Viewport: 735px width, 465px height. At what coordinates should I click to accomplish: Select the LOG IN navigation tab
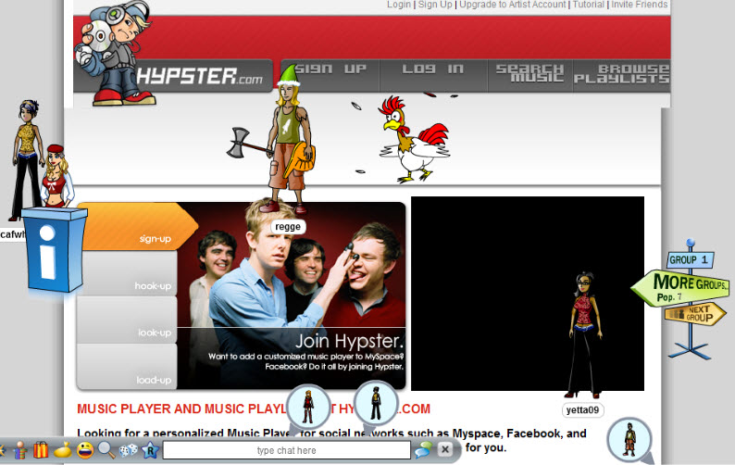433,75
